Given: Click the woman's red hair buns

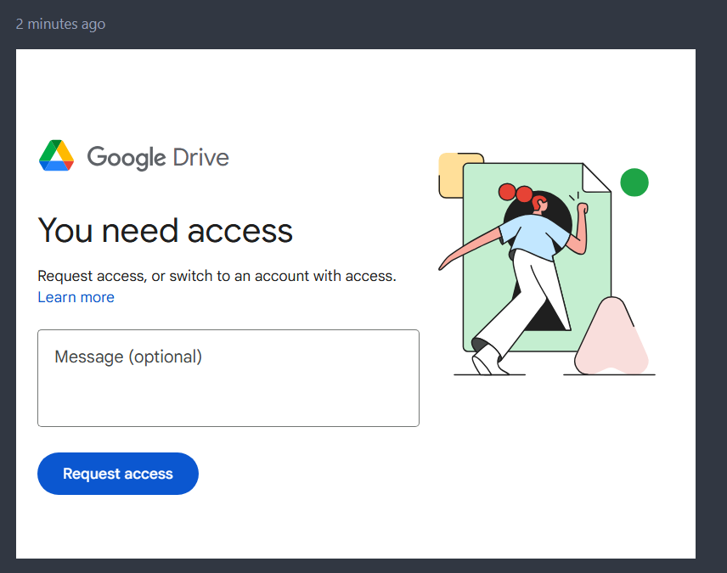Looking at the screenshot, I should tap(516, 193).
